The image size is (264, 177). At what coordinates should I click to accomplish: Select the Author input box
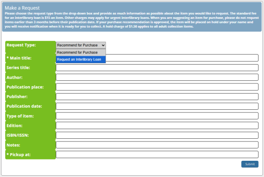pyautogui.click(x=157, y=77)
